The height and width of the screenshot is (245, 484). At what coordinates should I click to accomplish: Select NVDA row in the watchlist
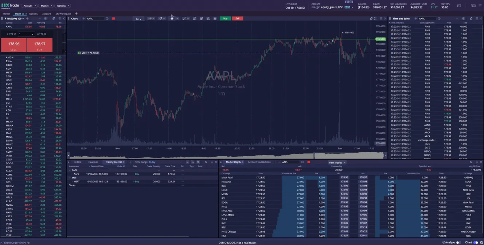pyautogui.click(x=32, y=205)
